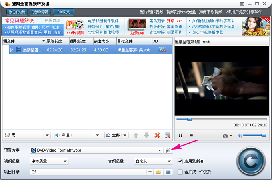Uncheck the file row checkbox

tap(12, 50)
